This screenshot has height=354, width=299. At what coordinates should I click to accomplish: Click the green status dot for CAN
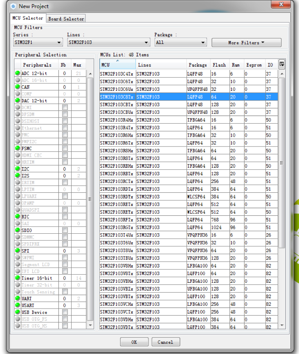17,87
